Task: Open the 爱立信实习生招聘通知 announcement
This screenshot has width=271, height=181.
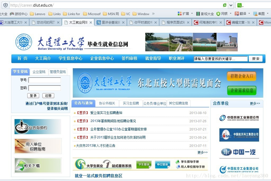Action: 106,113
